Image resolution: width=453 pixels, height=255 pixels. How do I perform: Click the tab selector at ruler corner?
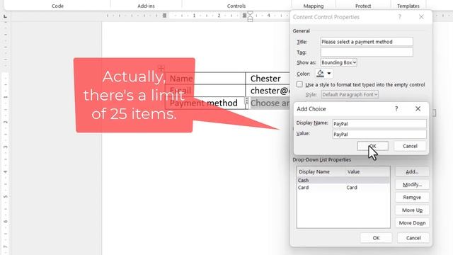coord(5,16)
